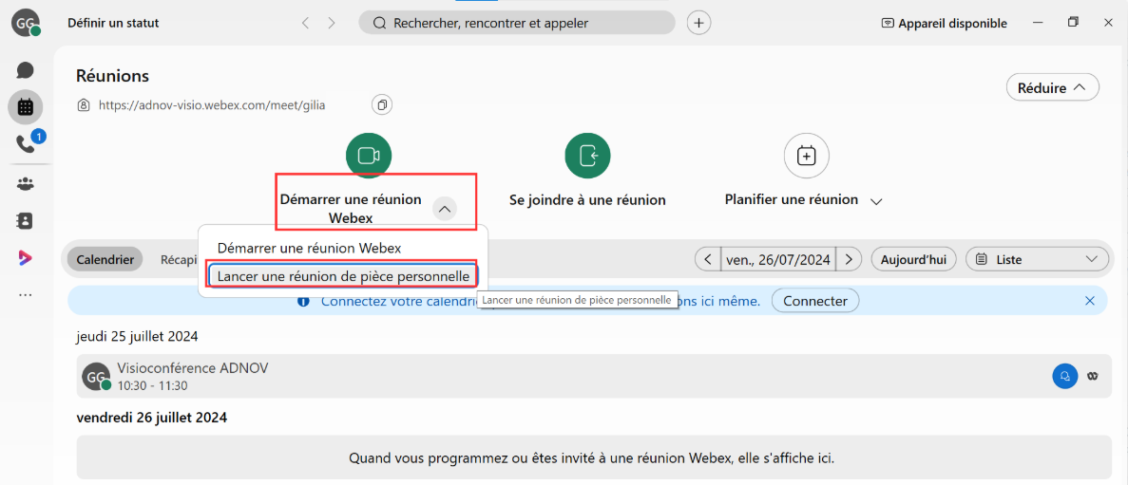The width and height of the screenshot is (1128, 485).
Task: Click the 10:30 - 11:30 meeting time
Action: (x=152, y=385)
